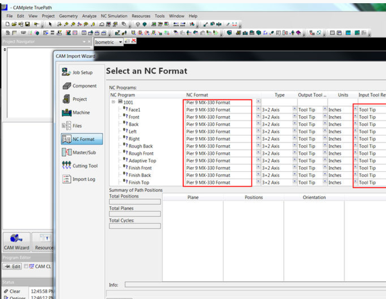Screen dimensions: 386x299
Task: Click '3+2 Axis' in Finish Front row
Action: (270, 168)
